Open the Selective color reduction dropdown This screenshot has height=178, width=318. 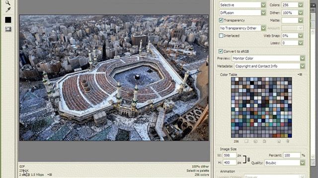coord(242,5)
